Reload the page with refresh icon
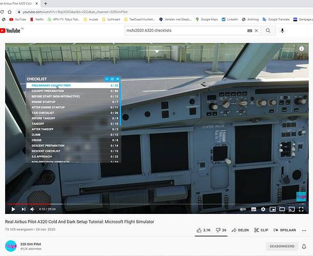 pos(2,12)
